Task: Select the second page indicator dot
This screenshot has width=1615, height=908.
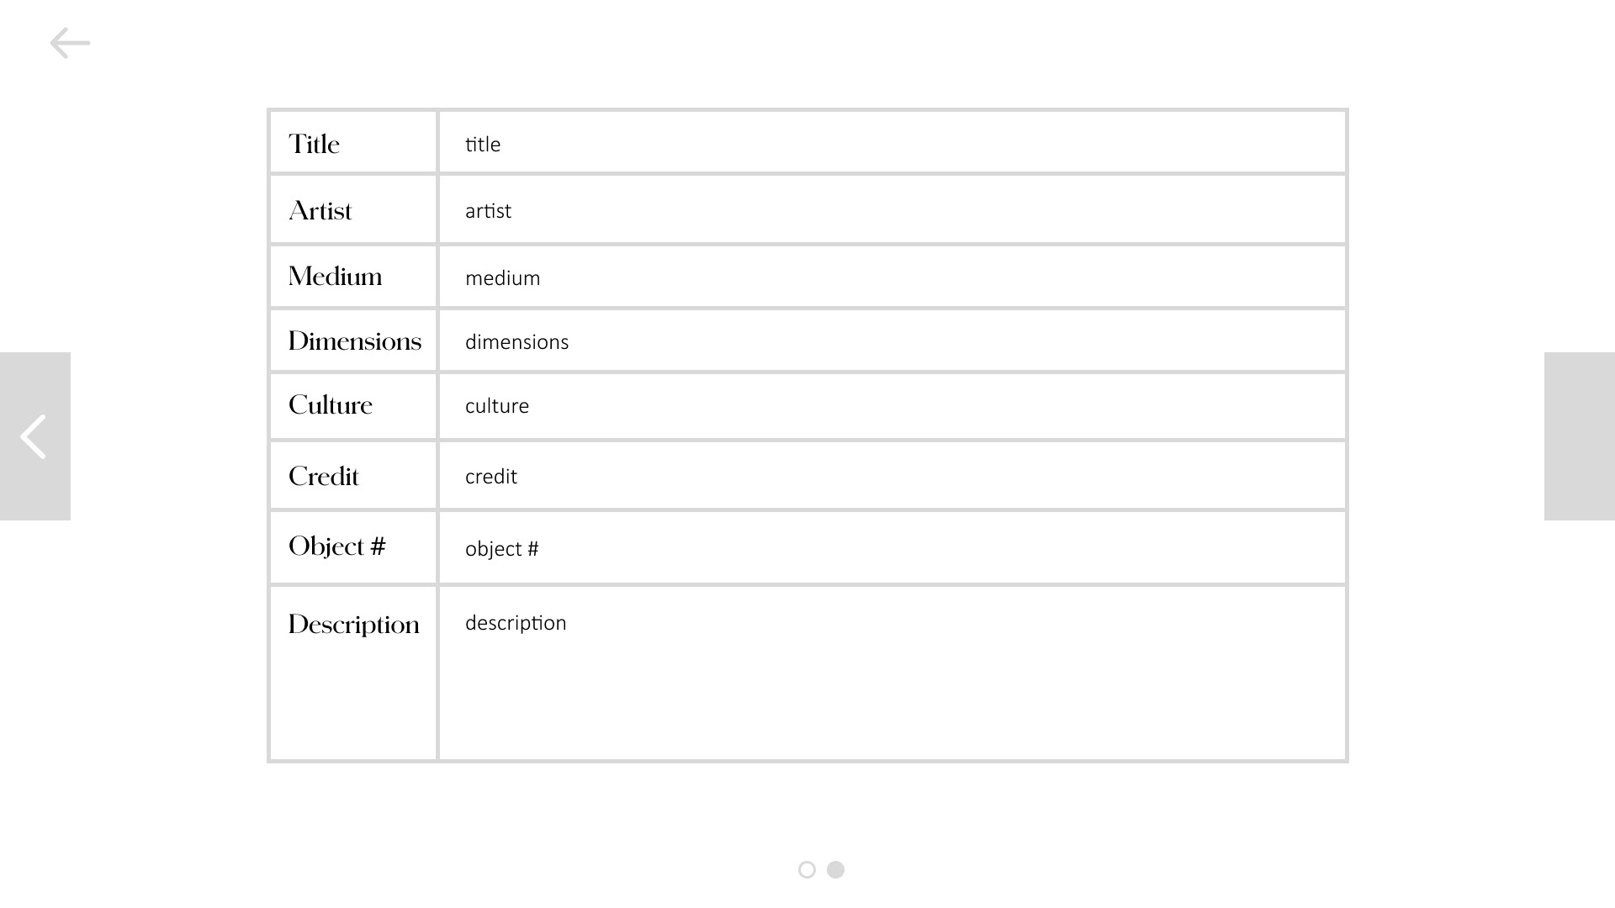Action: point(835,869)
